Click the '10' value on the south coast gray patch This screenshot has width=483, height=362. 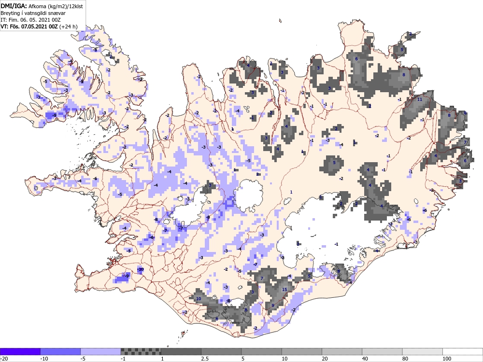tap(199, 299)
